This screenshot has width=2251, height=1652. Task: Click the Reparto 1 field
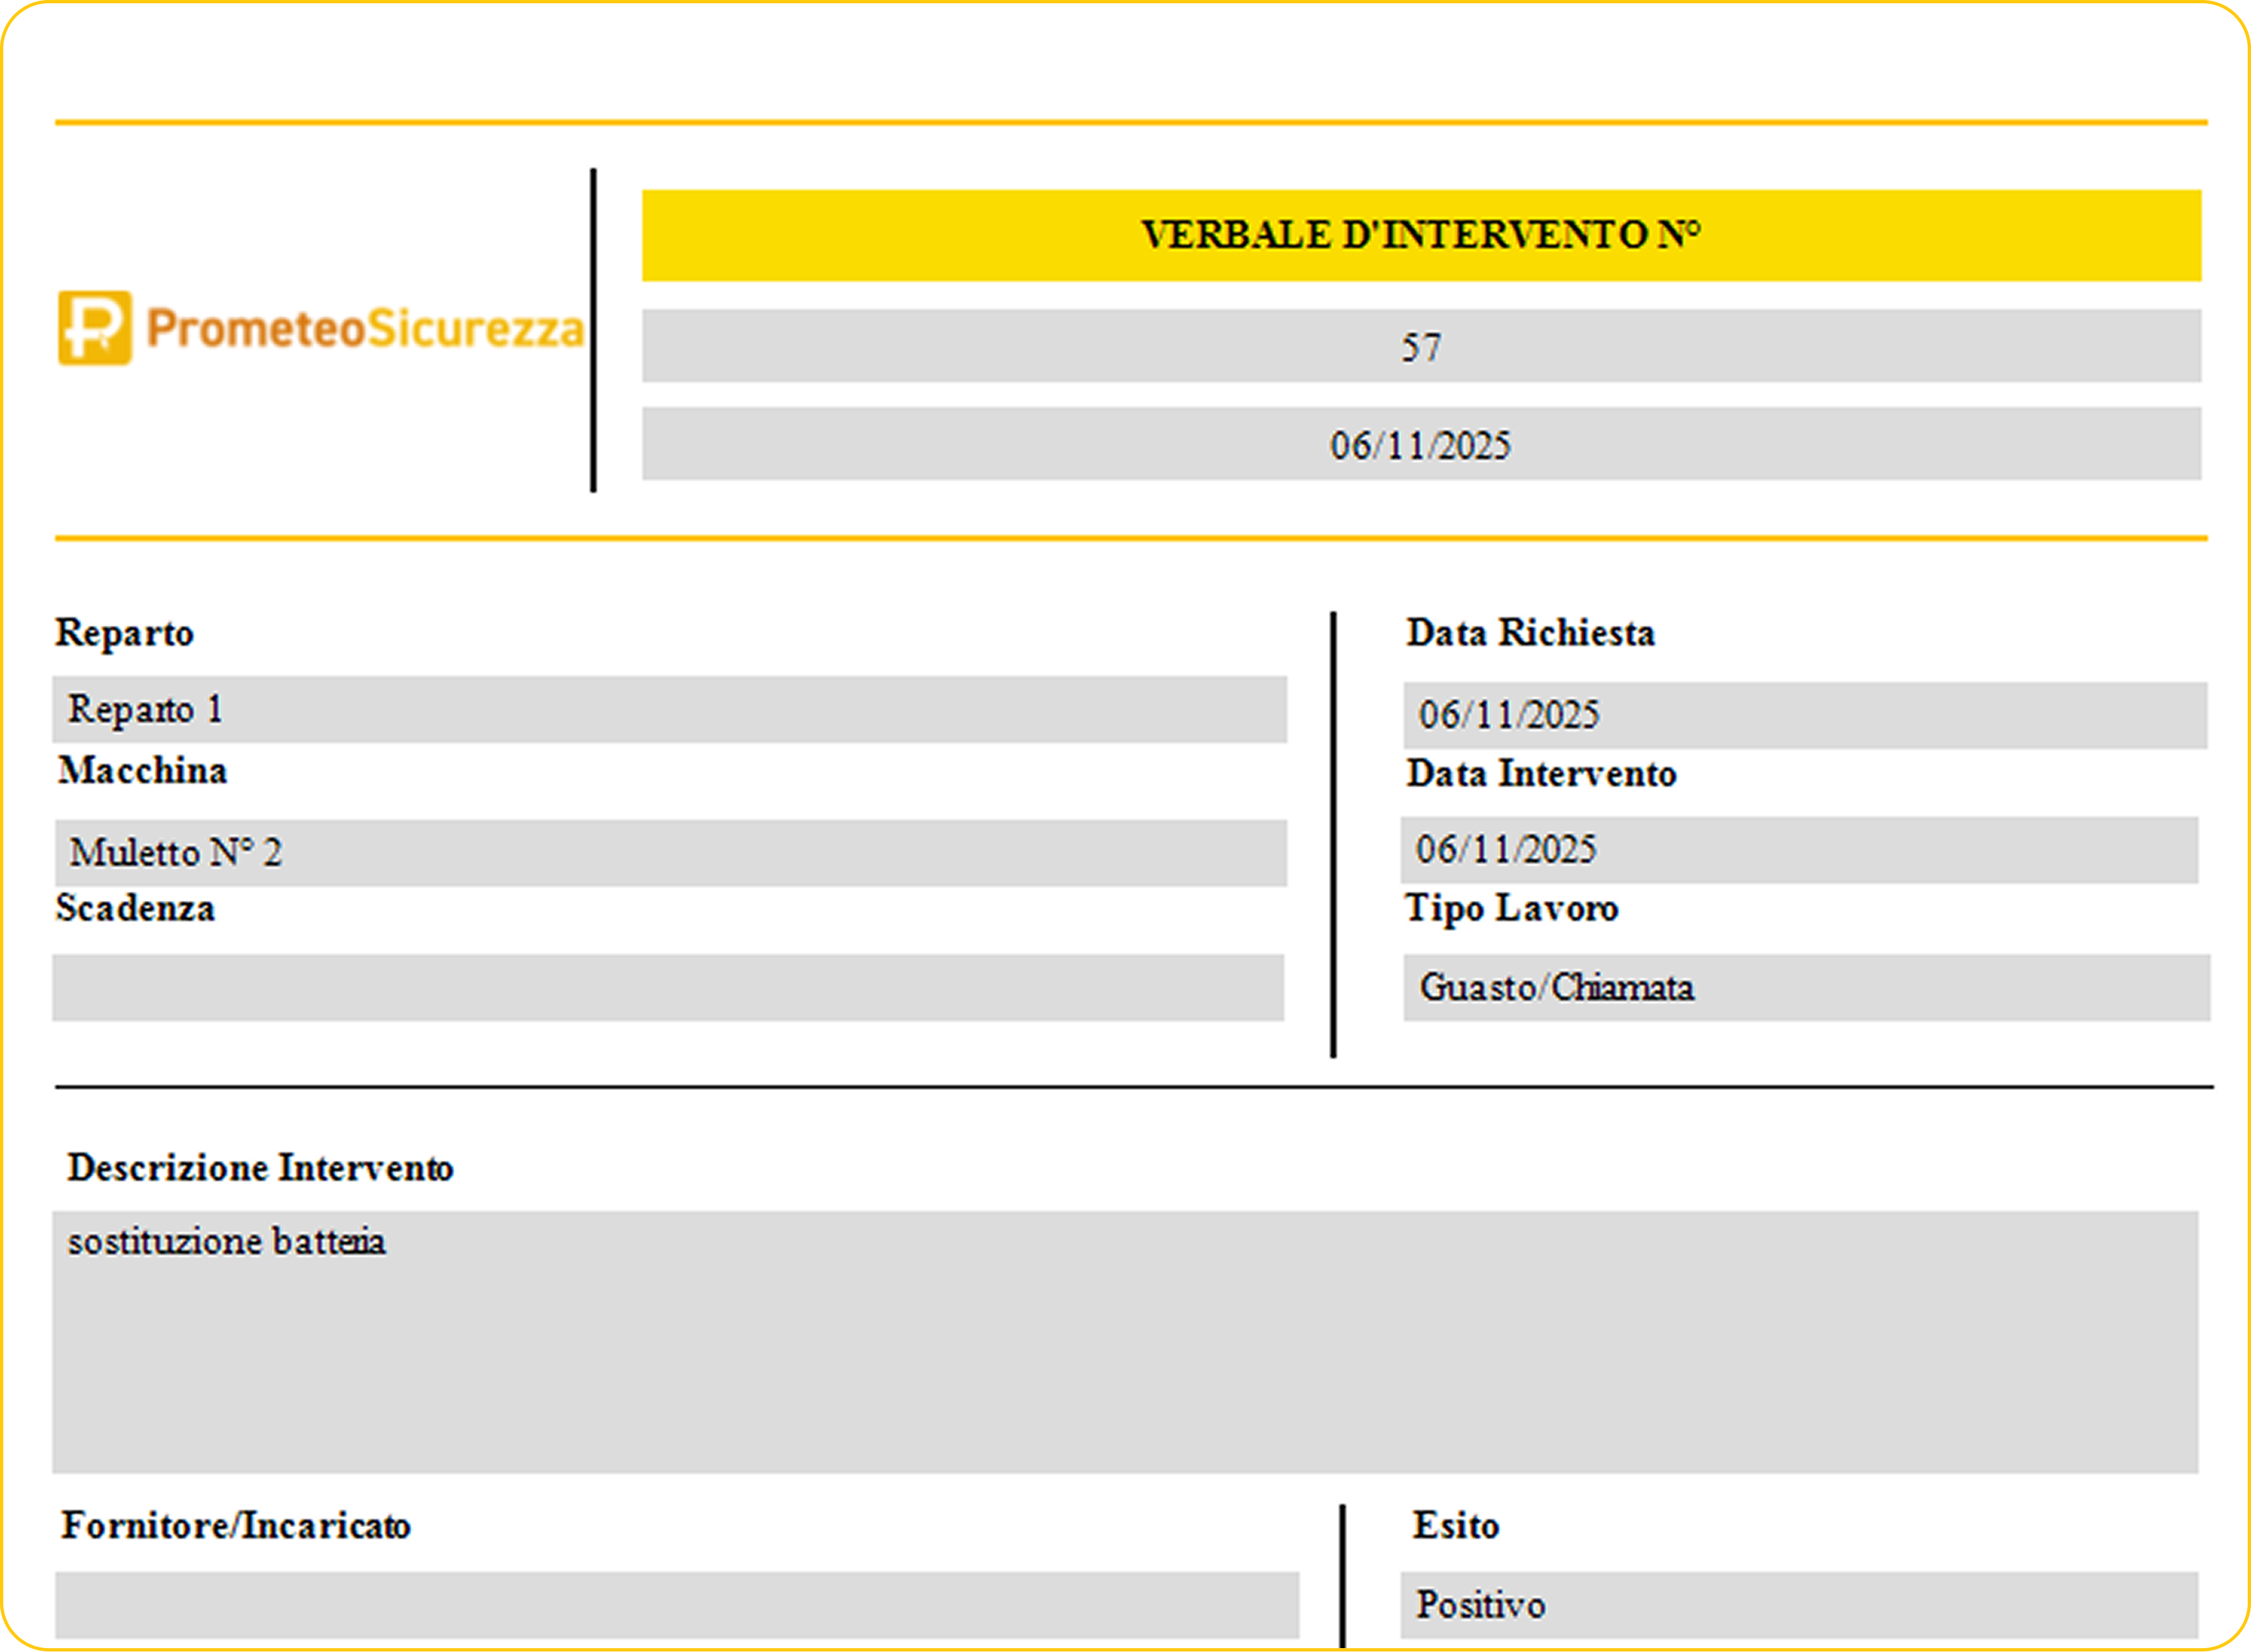click(669, 710)
